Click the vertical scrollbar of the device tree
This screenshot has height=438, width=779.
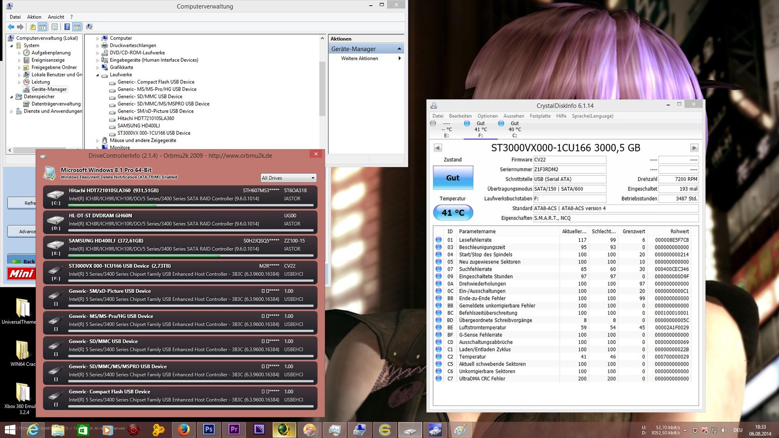point(322,89)
